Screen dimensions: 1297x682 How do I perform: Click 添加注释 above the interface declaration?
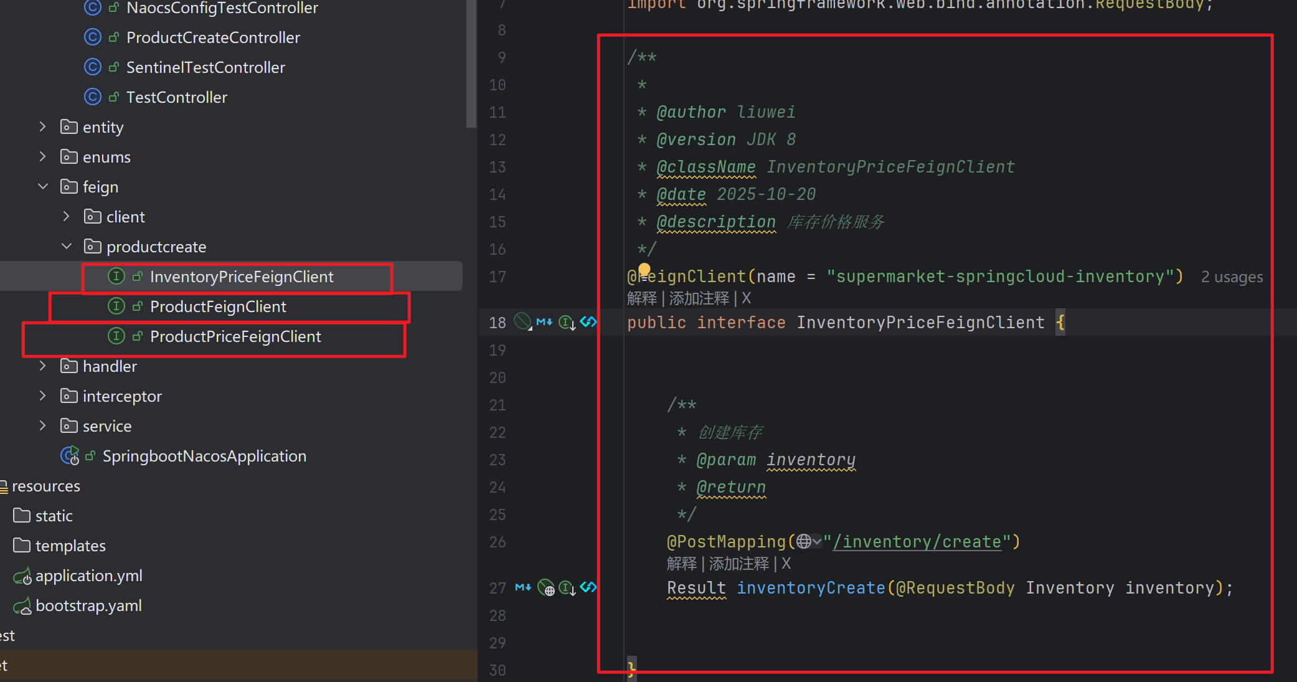699,299
